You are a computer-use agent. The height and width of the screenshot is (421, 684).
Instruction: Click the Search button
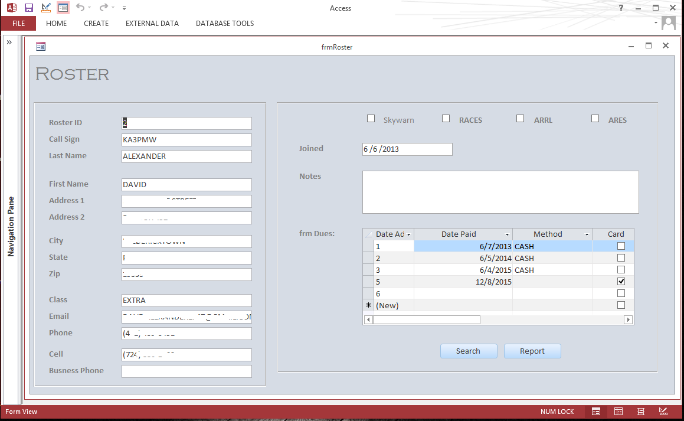tap(468, 351)
